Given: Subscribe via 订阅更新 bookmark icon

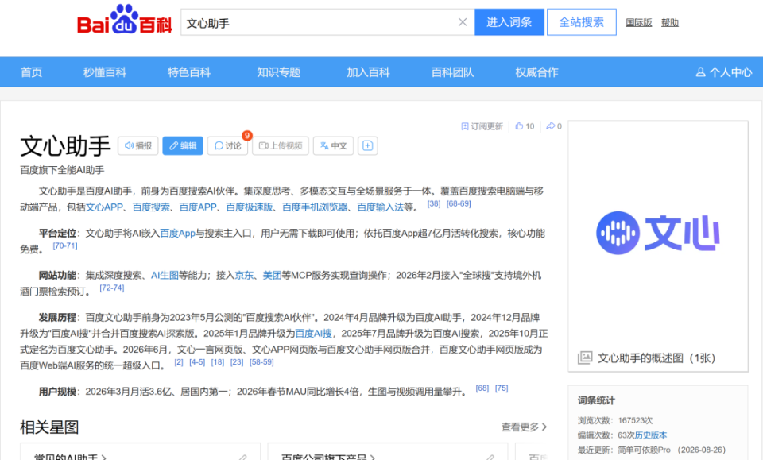Looking at the screenshot, I should coord(482,126).
